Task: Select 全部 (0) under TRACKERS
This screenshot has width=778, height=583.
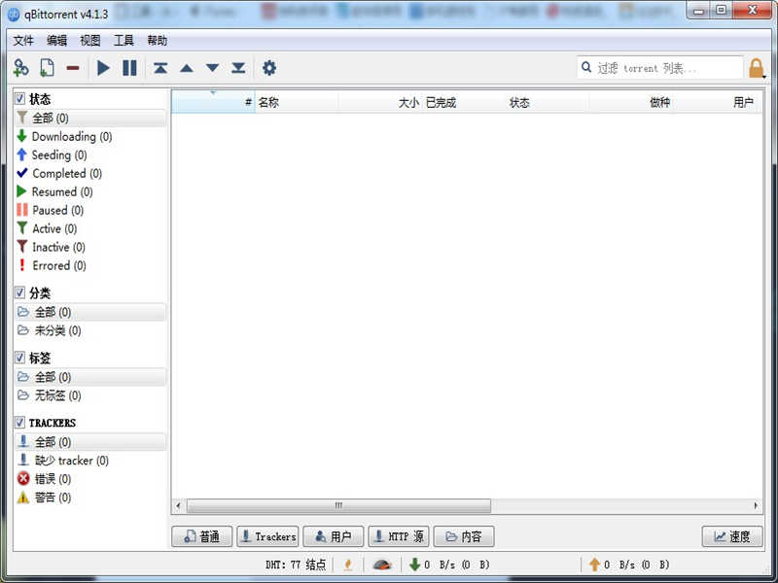Action: (90, 442)
